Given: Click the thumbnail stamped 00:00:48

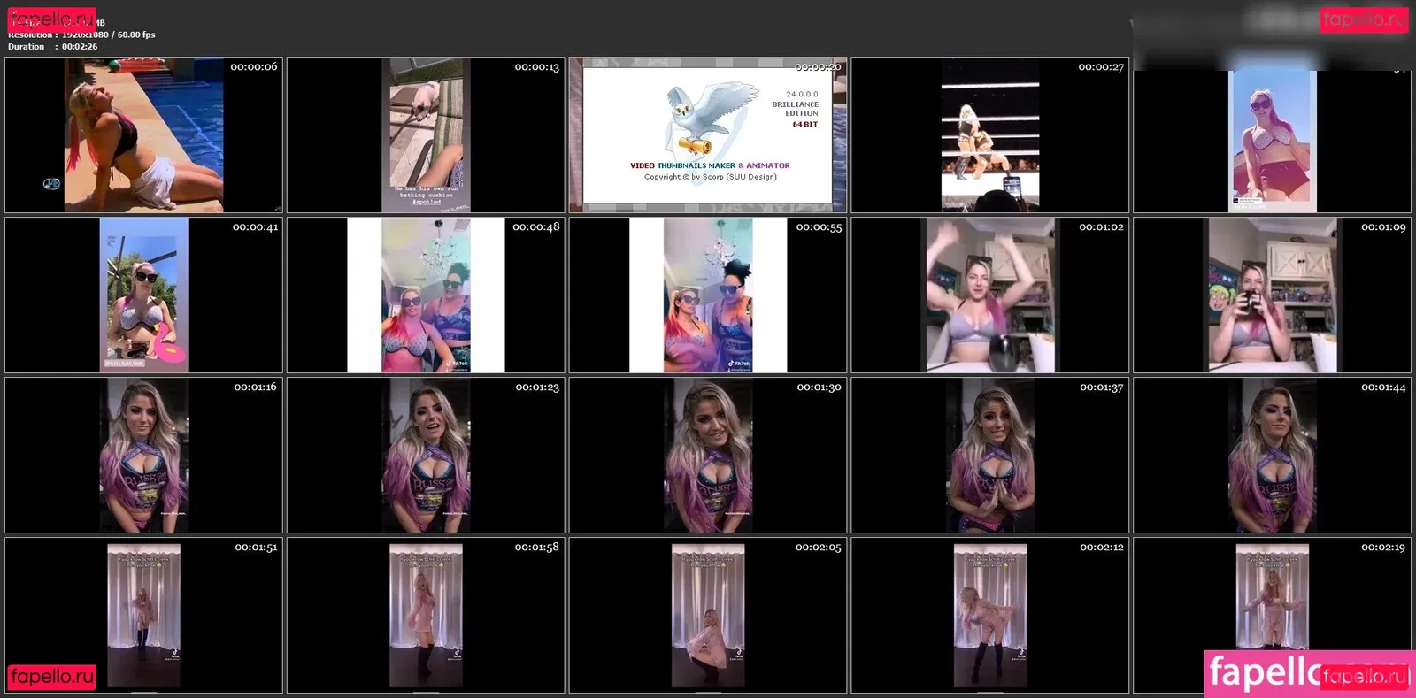Looking at the screenshot, I should coord(426,295).
